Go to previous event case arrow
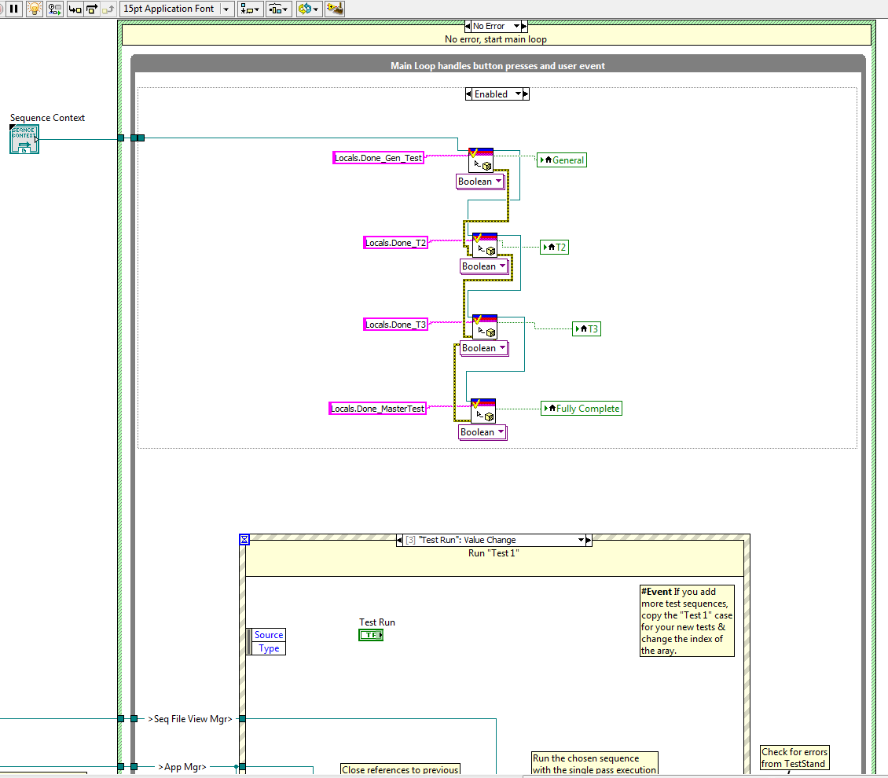Image resolution: width=888 pixels, height=778 pixels. pos(400,540)
